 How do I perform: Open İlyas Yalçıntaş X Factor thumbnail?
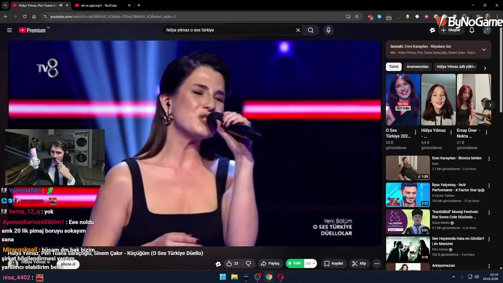coord(408,195)
